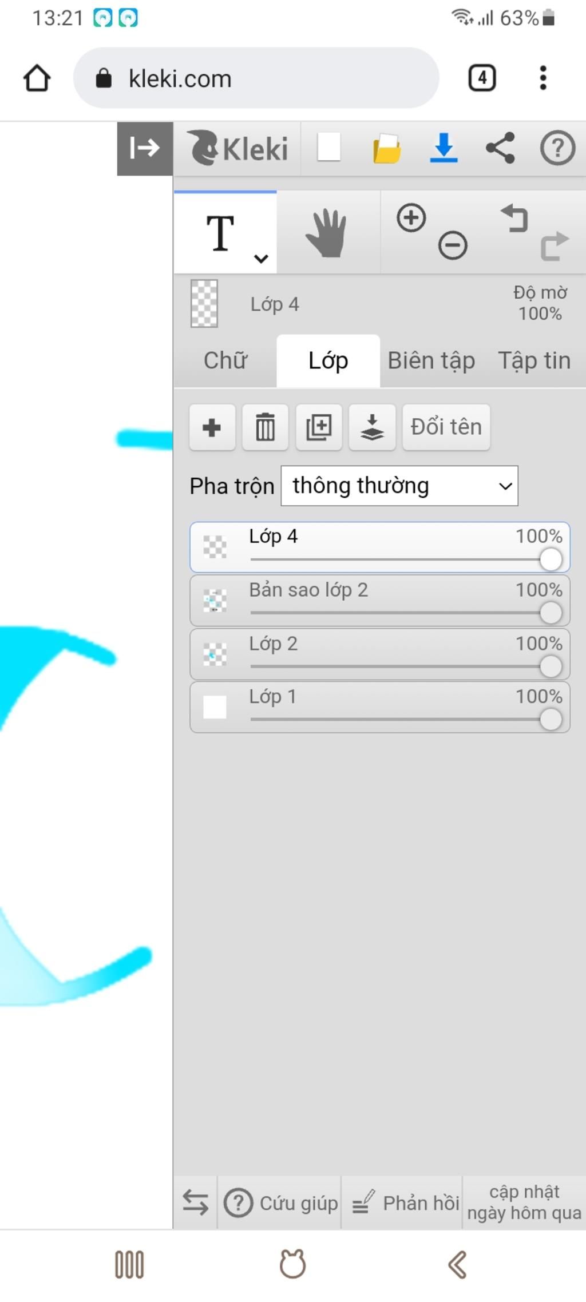Select the Hand pan tool

tap(327, 233)
